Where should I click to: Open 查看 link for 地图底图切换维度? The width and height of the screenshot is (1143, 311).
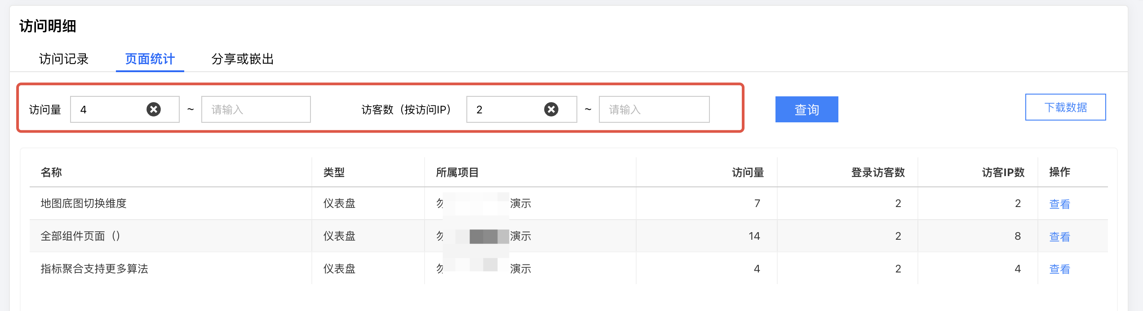pyautogui.click(x=1059, y=204)
